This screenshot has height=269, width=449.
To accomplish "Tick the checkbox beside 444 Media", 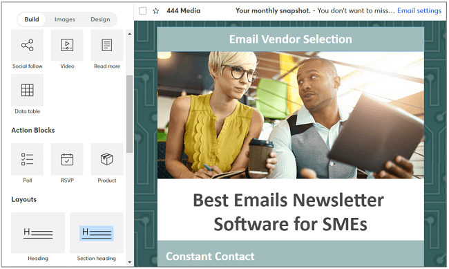I will [x=142, y=11].
